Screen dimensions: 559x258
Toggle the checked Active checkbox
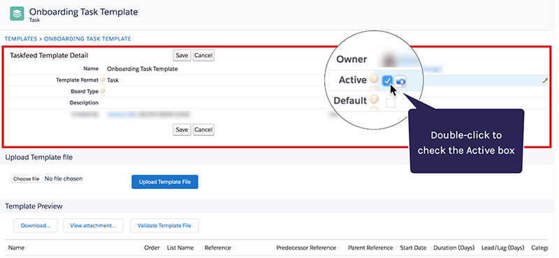[387, 81]
